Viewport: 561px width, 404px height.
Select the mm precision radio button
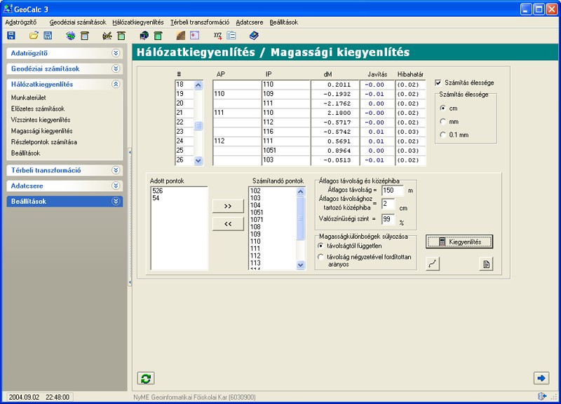(443, 121)
